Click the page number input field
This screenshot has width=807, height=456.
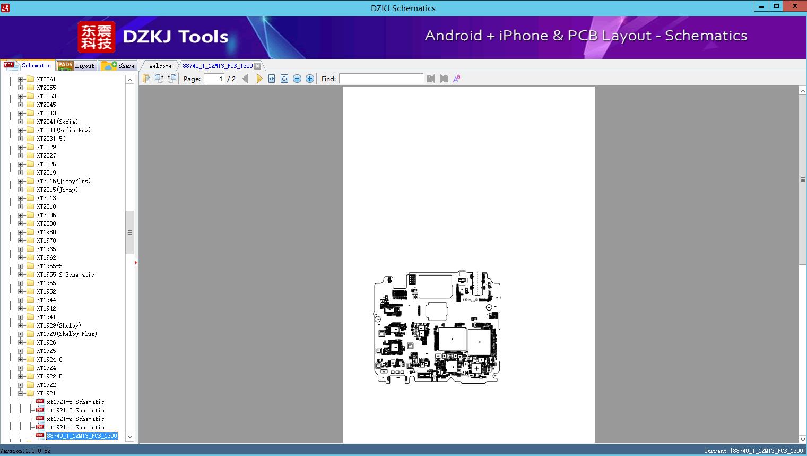point(214,79)
